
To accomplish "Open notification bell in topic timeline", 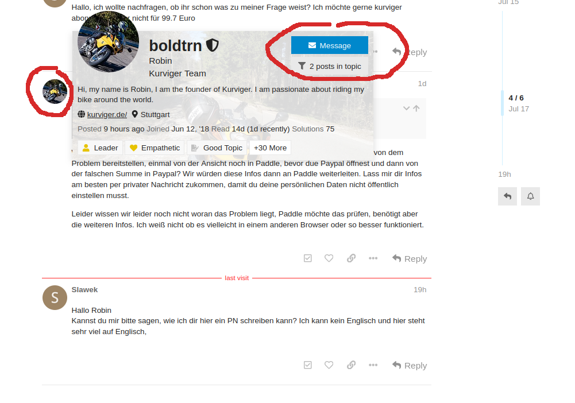I will coord(530,196).
